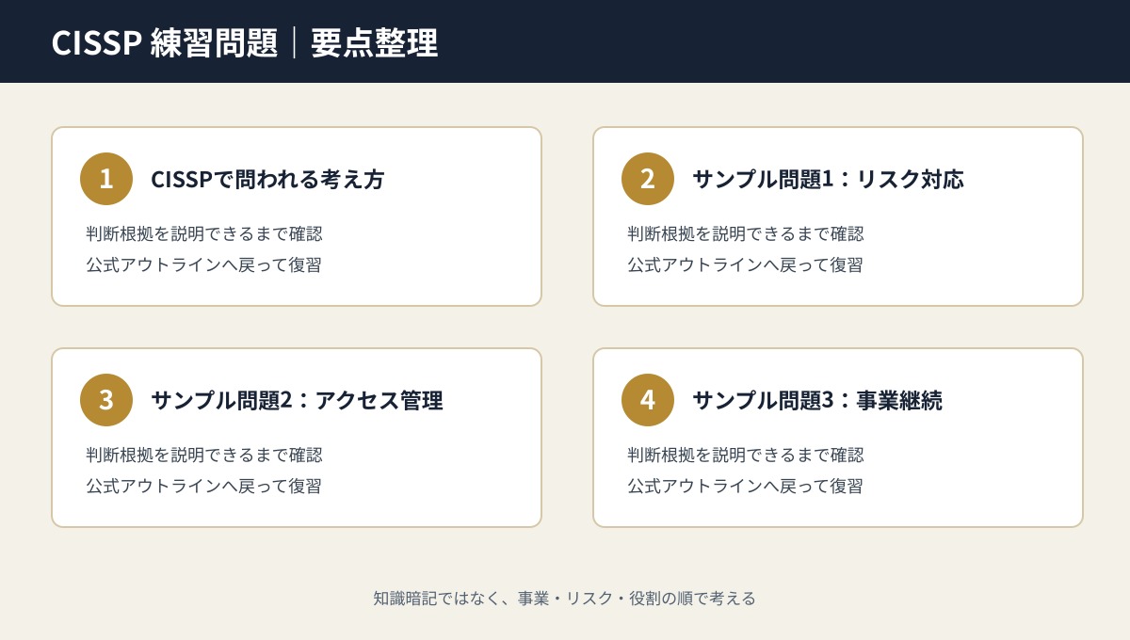Click 判断根拠を説明できるまで確認 in card 2
Image resolution: width=1130 pixels, height=640 pixels.
(x=746, y=233)
